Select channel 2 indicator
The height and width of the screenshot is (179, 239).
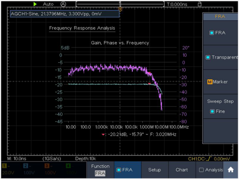pyautogui.click(x=29, y=169)
